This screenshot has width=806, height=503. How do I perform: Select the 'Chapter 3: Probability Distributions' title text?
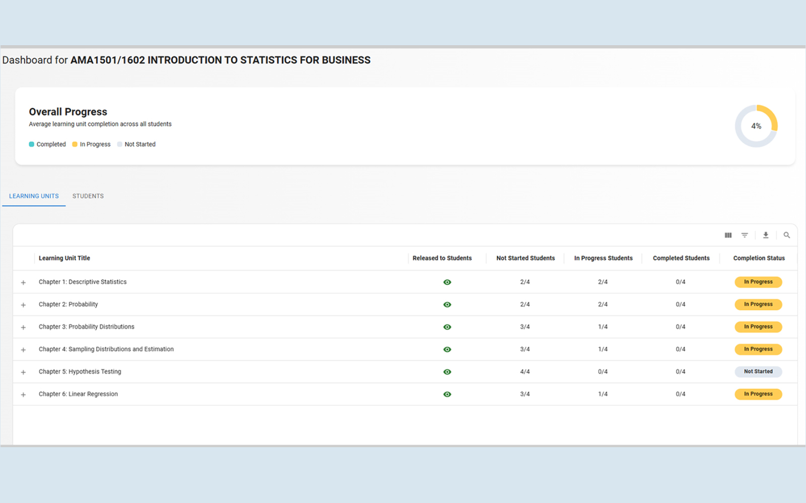click(87, 326)
